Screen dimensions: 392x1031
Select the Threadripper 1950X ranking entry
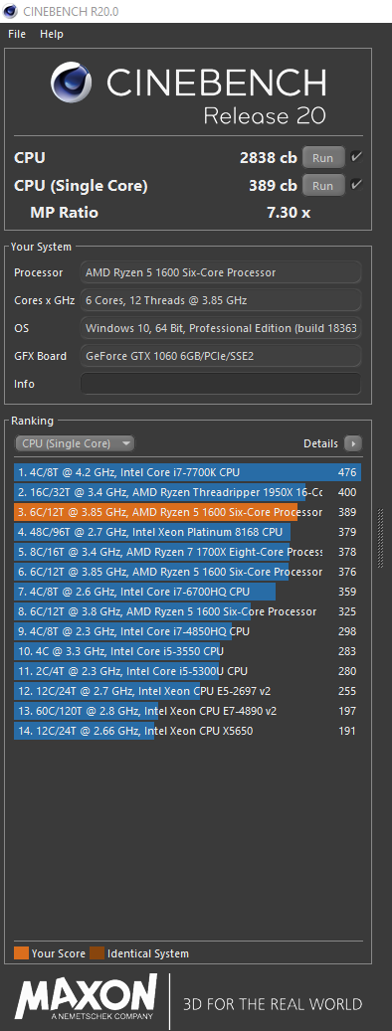187,492
